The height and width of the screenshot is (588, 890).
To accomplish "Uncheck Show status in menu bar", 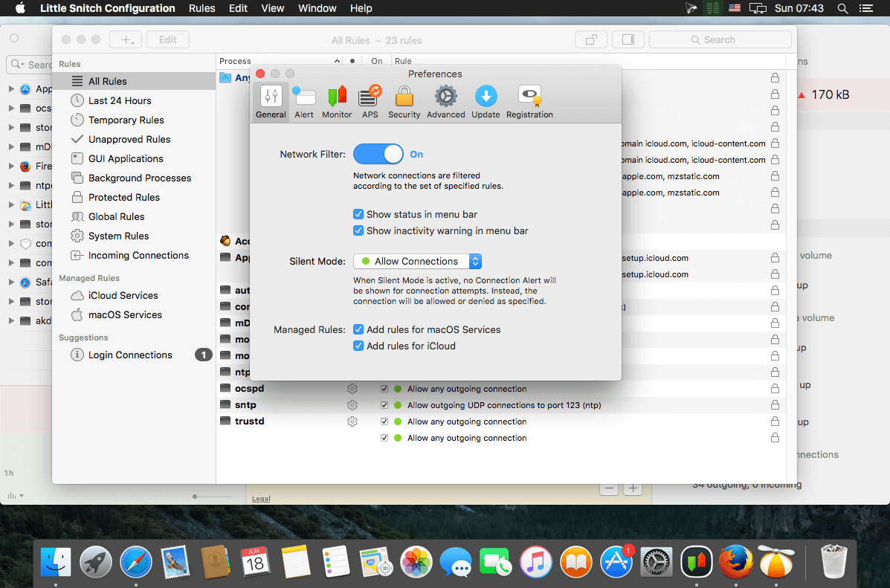I will [x=358, y=214].
